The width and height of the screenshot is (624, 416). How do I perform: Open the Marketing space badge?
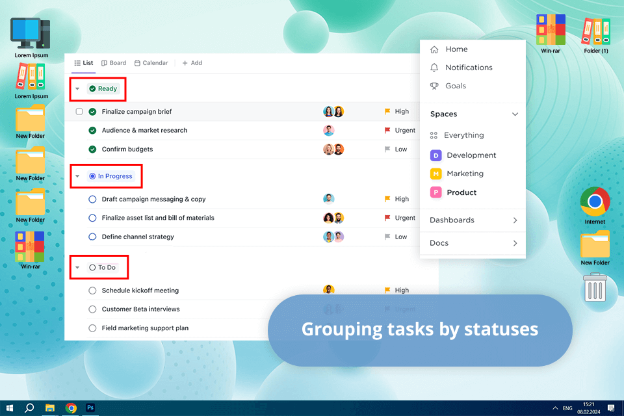pos(435,174)
